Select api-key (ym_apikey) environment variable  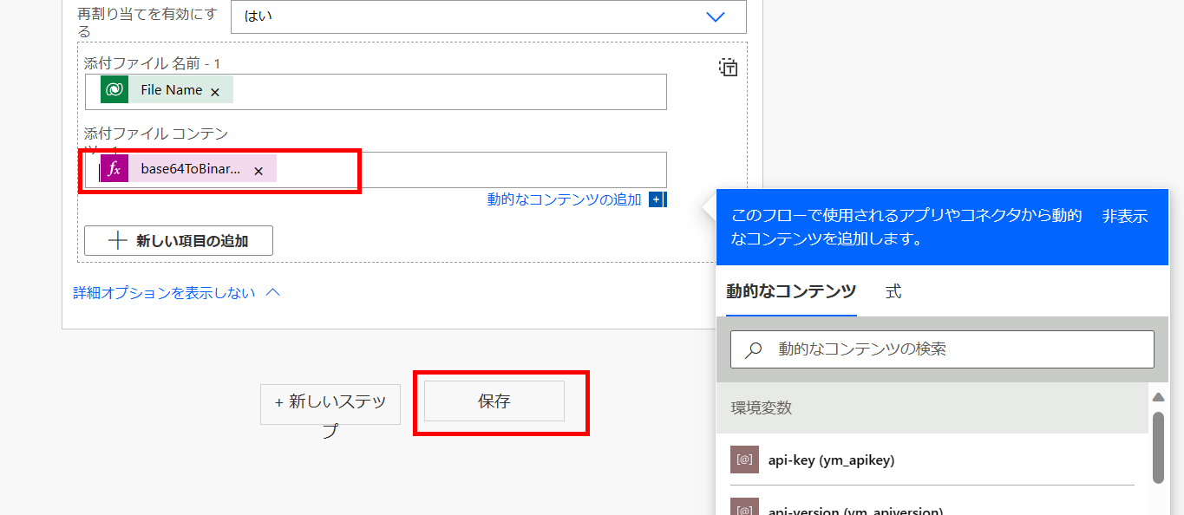point(932,460)
